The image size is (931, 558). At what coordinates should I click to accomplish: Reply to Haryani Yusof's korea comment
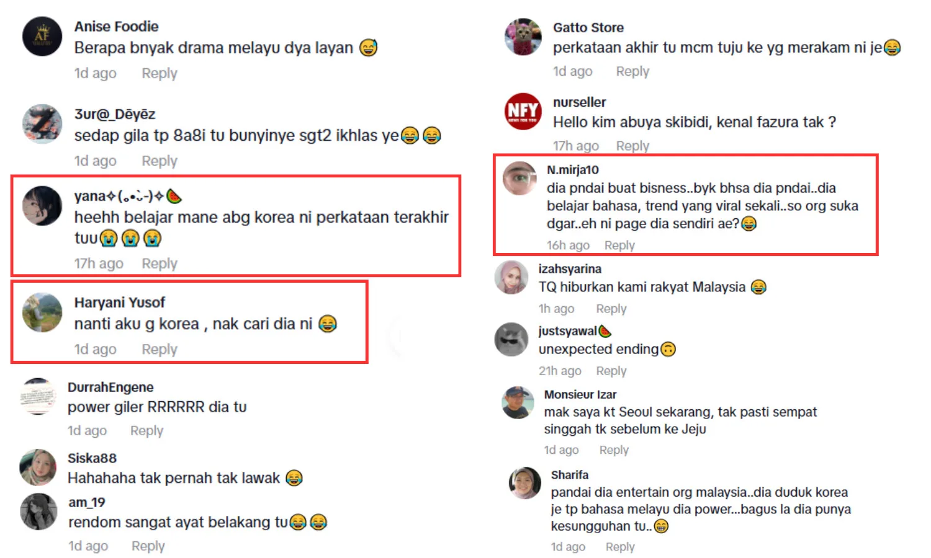coord(160,349)
